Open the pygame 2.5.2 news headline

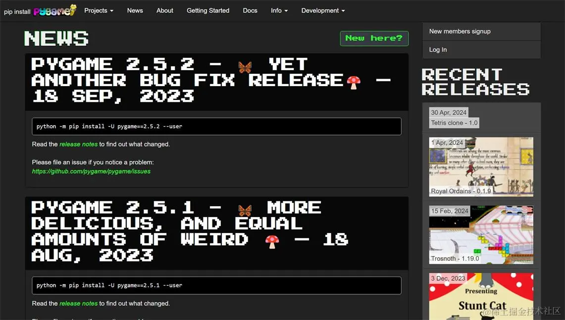211,80
